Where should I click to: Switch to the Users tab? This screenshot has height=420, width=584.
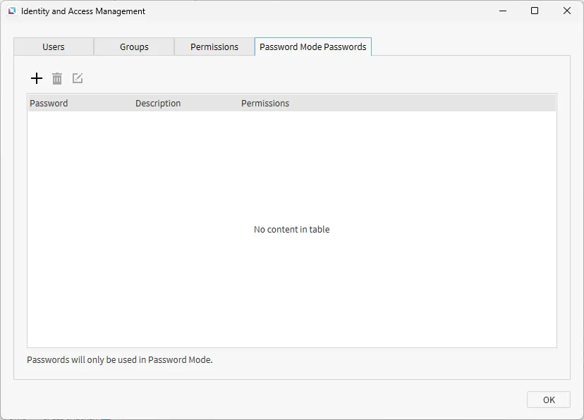(x=54, y=47)
